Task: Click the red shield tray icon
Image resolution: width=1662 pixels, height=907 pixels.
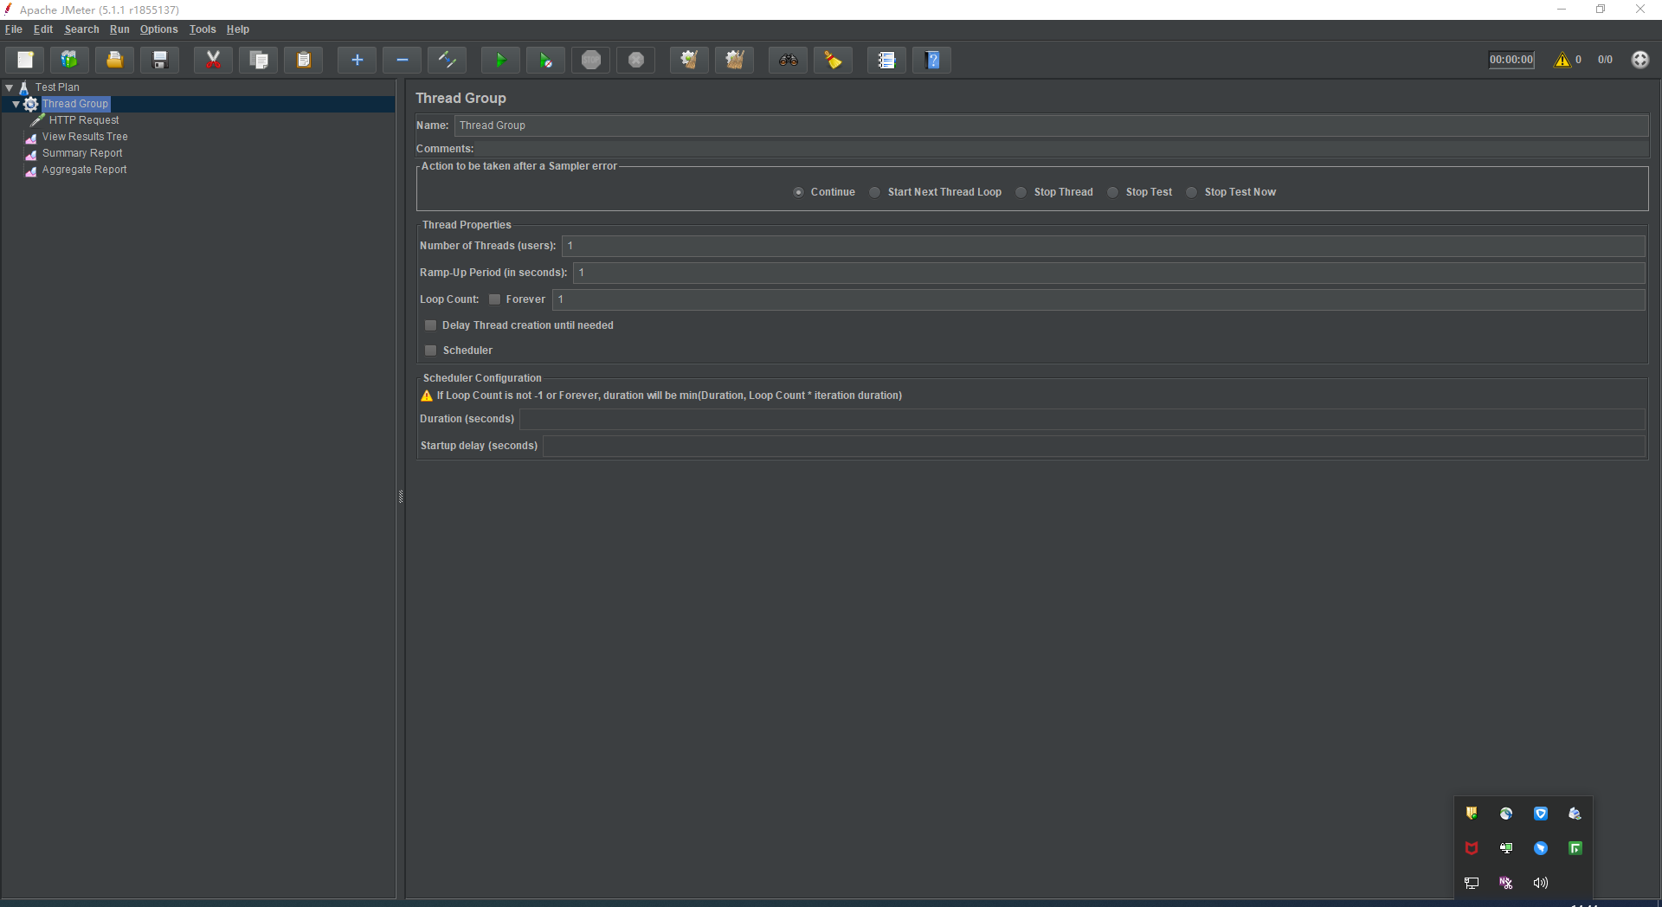Action: 1471,848
